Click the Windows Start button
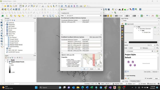Viewport: 160px width, 90px height. point(36,87)
